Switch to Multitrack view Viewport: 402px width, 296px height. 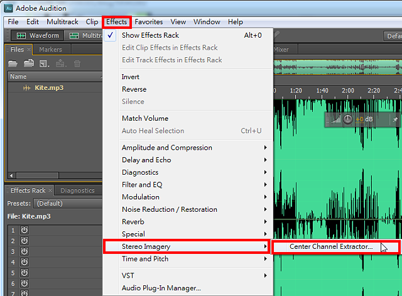point(85,35)
